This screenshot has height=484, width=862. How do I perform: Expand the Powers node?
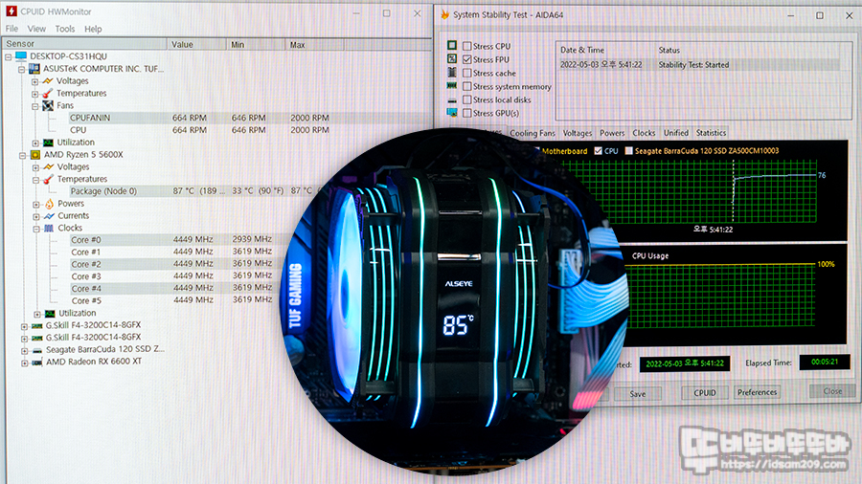[x=35, y=204]
